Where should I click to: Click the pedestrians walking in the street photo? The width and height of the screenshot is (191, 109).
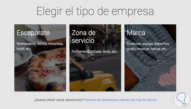(110, 42)
